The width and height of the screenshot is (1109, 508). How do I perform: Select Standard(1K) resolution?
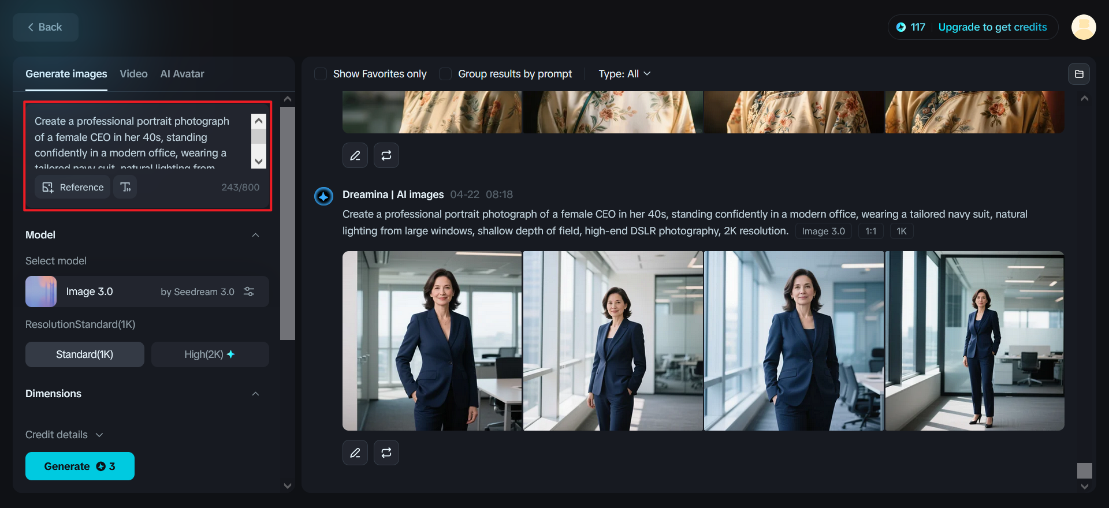tap(85, 354)
